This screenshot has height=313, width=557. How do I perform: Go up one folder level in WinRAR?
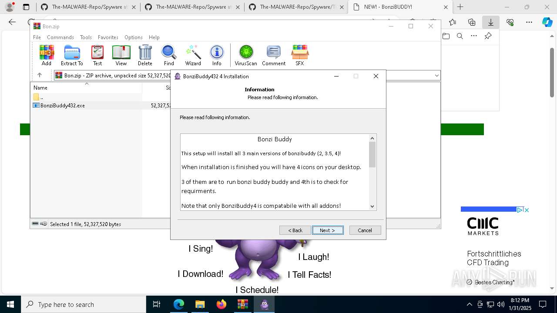40,75
